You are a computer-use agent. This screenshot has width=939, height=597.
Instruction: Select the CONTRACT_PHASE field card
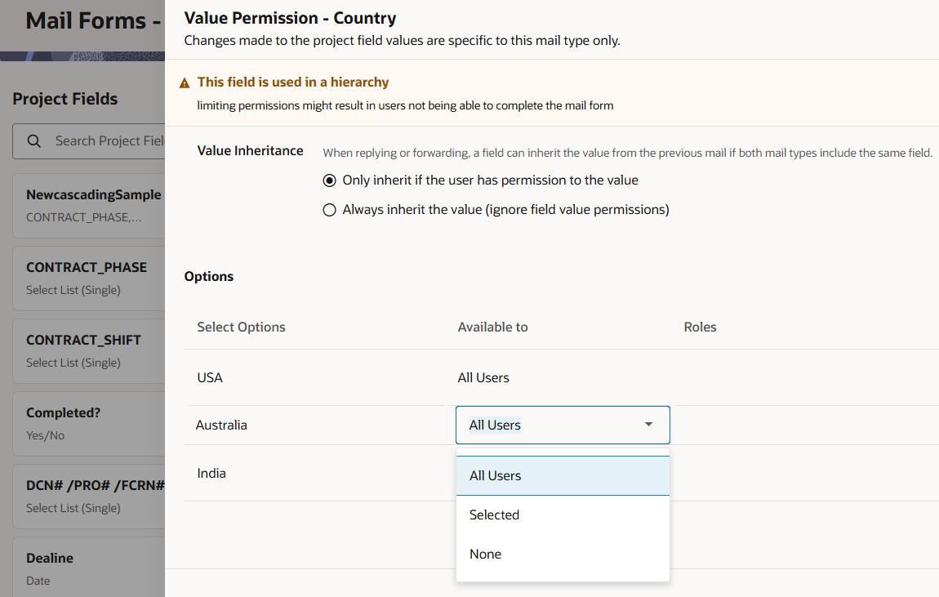[87, 278]
